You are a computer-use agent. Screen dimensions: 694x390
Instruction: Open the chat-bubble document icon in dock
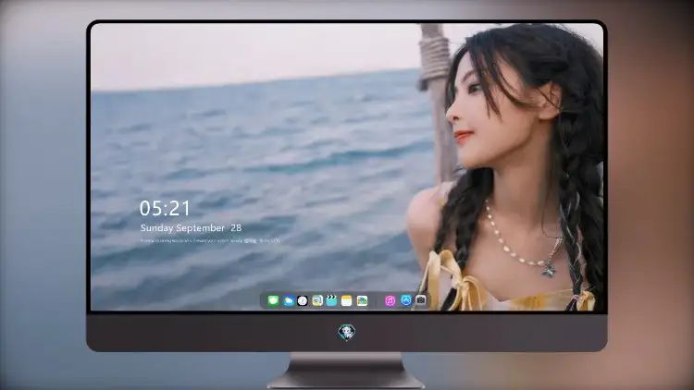pos(316,300)
